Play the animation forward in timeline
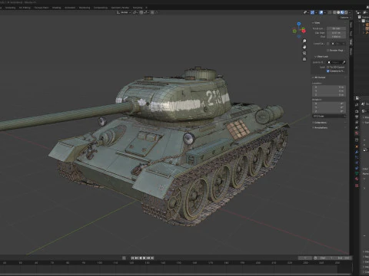 (x=145, y=258)
